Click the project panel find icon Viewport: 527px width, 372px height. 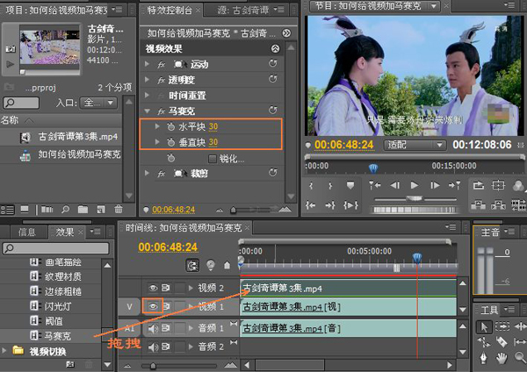65,210
